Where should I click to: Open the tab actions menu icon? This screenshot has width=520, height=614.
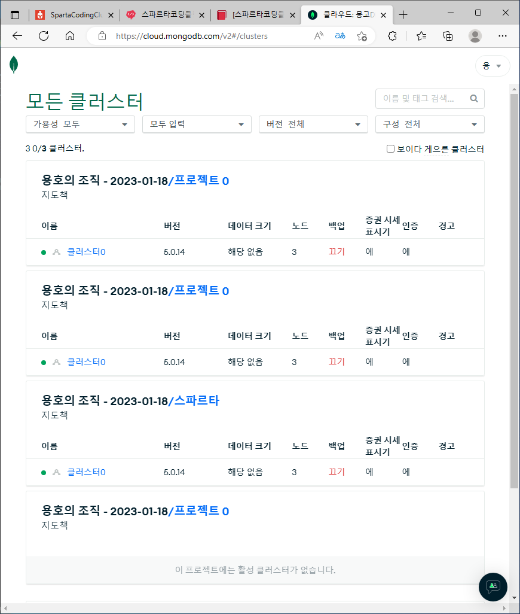(x=15, y=15)
